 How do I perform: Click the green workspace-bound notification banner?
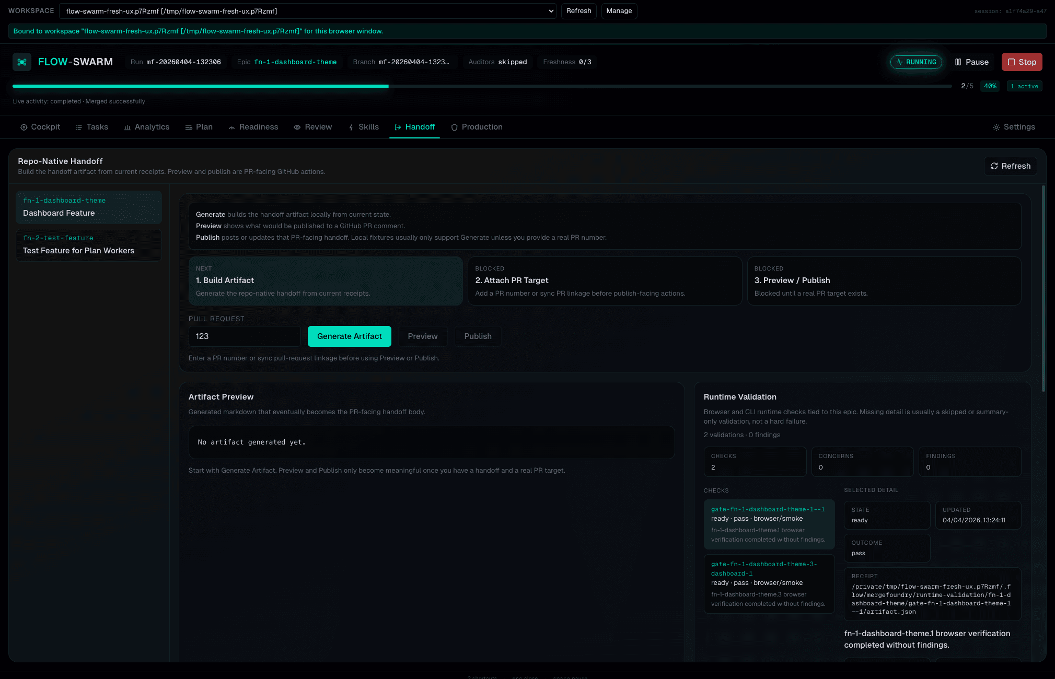(527, 31)
